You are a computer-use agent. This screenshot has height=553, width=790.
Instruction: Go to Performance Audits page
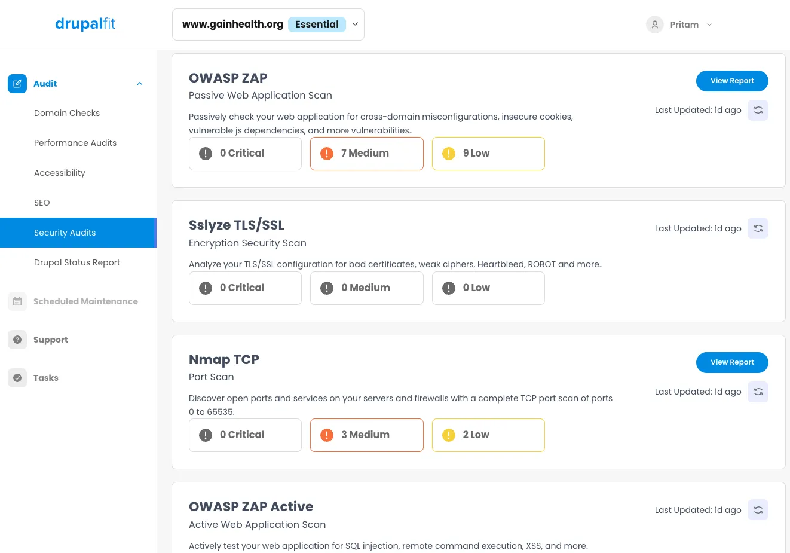[x=75, y=143]
